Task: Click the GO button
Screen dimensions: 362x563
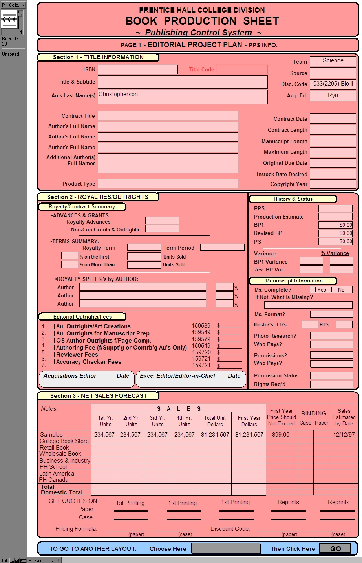Action: (x=335, y=548)
